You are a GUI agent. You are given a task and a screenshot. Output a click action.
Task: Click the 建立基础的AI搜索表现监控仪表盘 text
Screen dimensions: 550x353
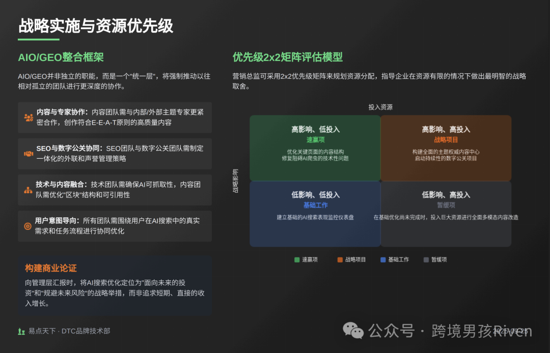click(315, 218)
